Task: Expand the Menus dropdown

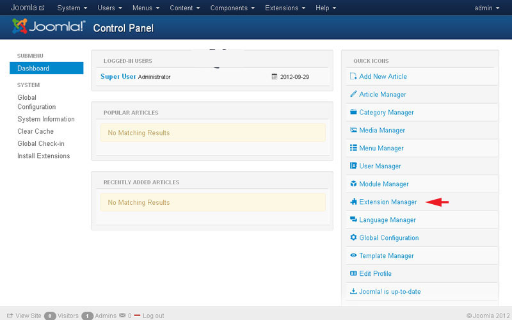Action: [x=146, y=8]
